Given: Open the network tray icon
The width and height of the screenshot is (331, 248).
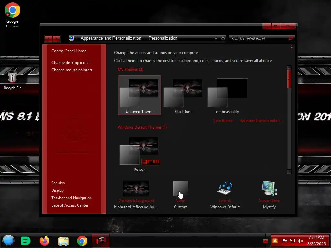Looking at the screenshot, I should (x=293, y=241).
